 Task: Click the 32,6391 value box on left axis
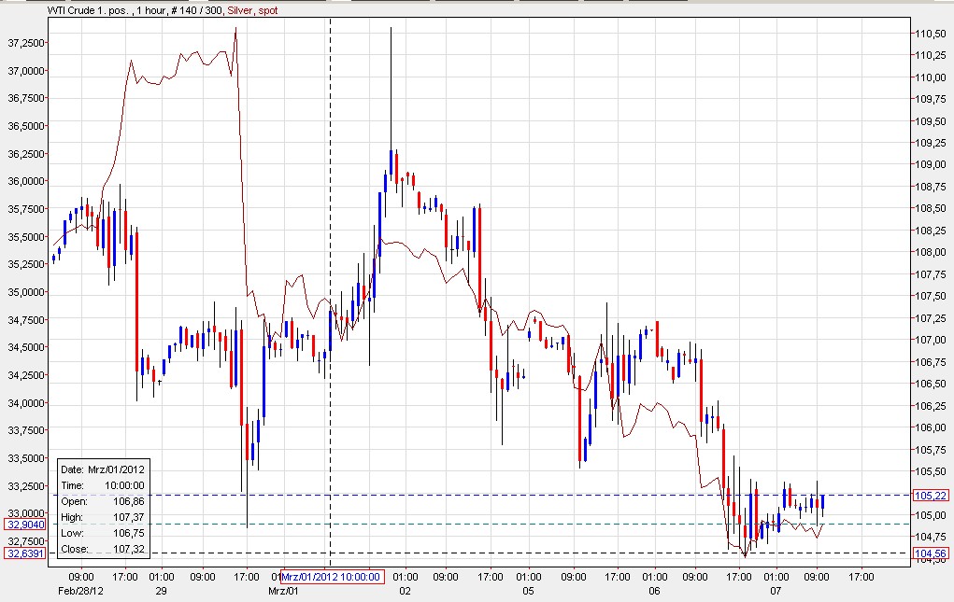tap(22, 553)
